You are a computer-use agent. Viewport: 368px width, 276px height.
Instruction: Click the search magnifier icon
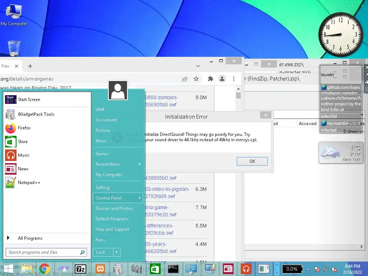pos(82,252)
